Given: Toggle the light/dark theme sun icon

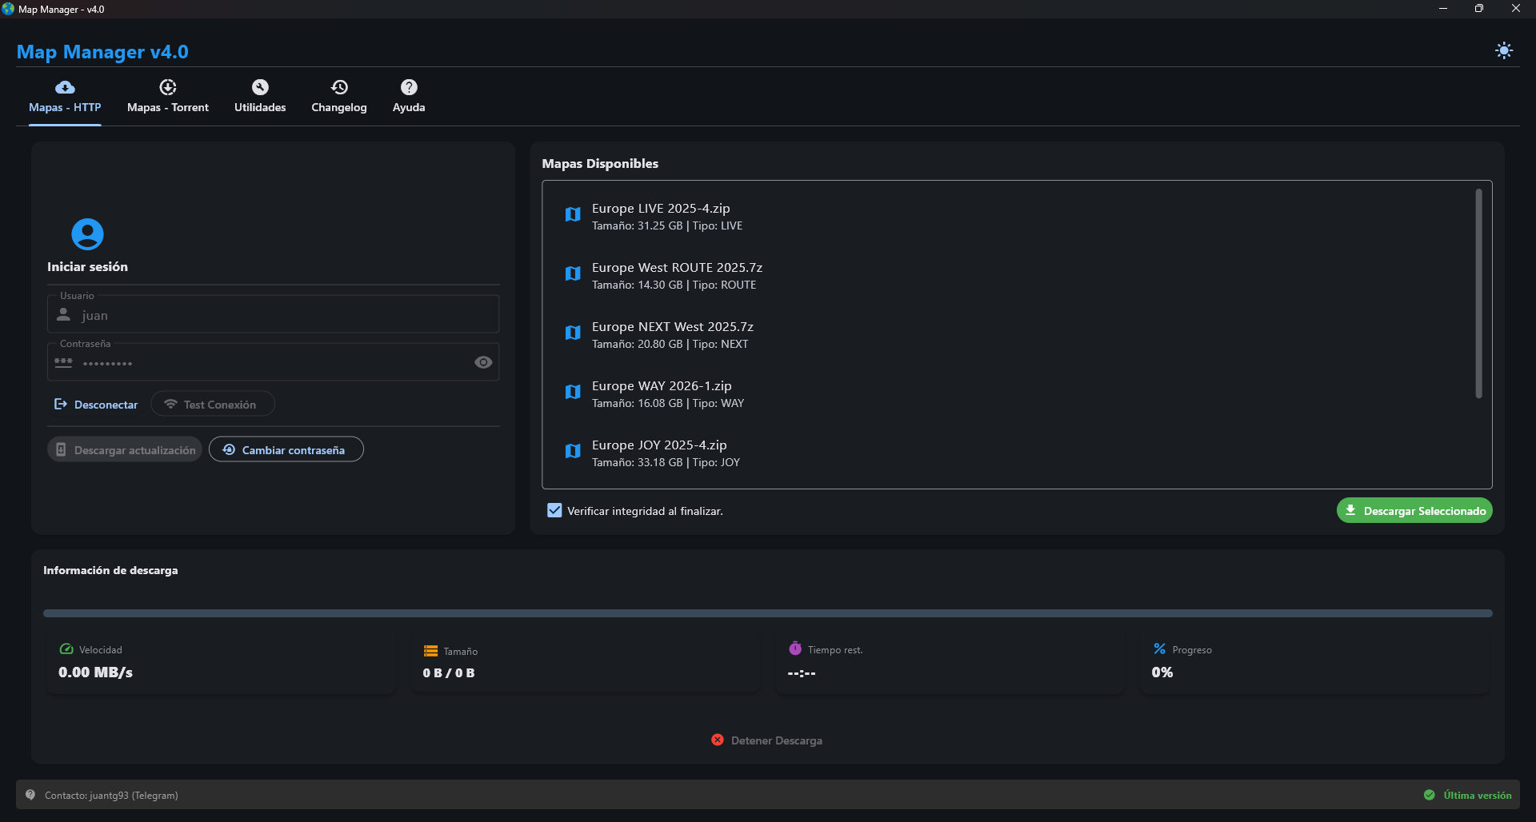Looking at the screenshot, I should pos(1503,50).
